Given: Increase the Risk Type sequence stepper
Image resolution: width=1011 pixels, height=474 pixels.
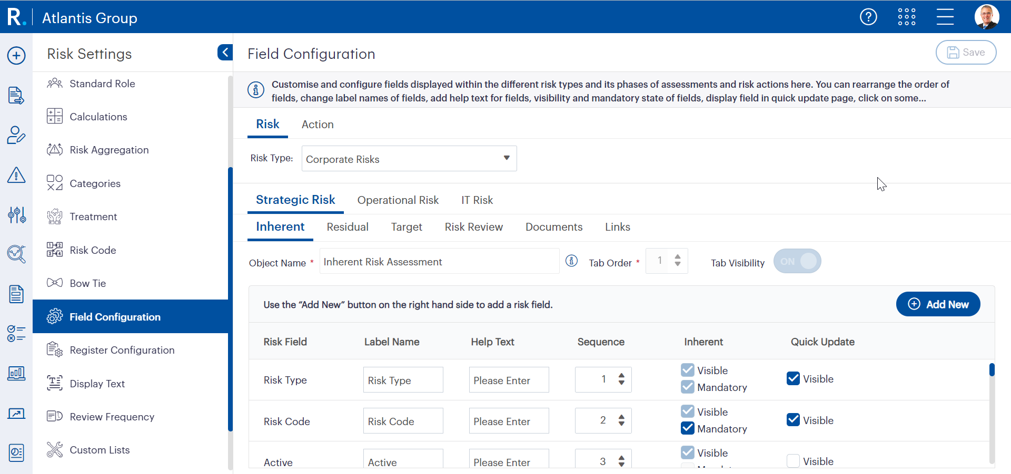Looking at the screenshot, I should coord(622,375).
